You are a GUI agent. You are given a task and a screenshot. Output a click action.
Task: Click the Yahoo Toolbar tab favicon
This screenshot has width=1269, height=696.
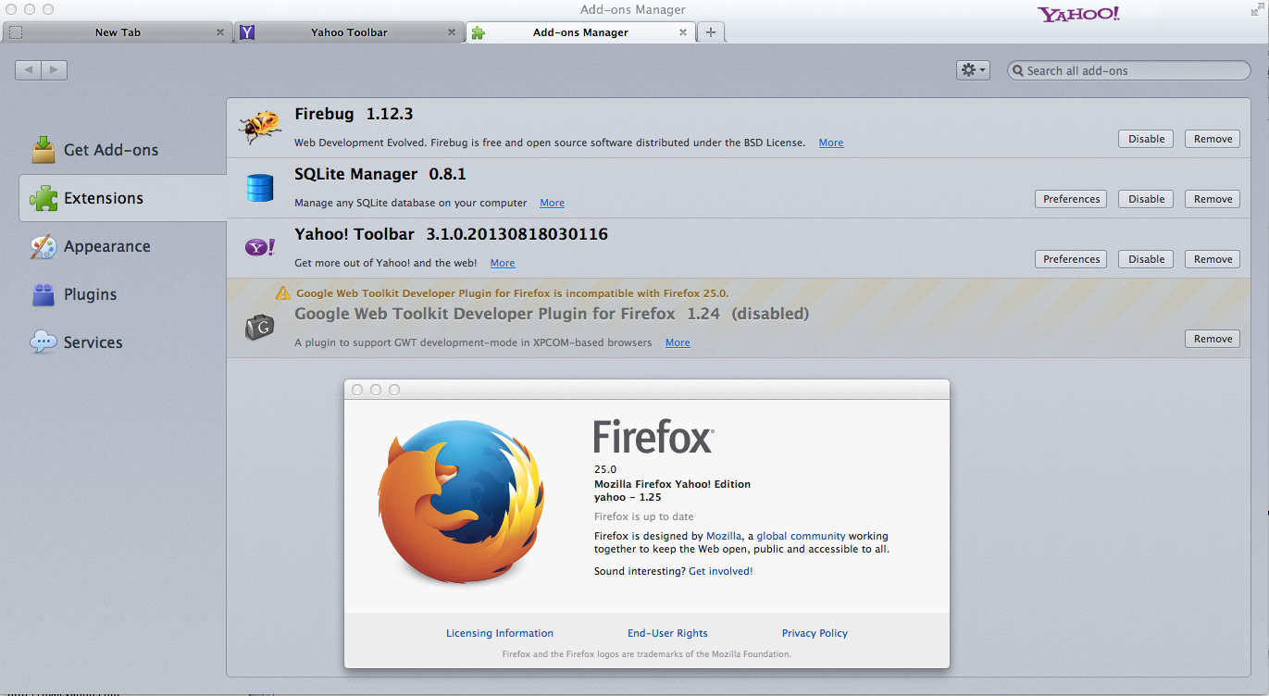[x=247, y=32]
